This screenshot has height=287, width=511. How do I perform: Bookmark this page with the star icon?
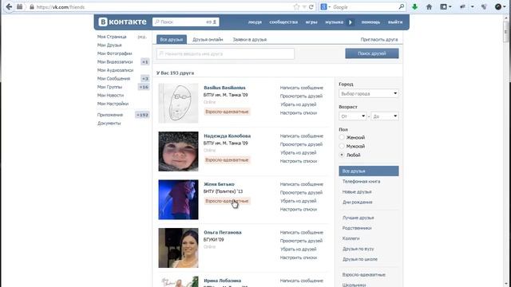pyautogui.click(x=296, y=7)
